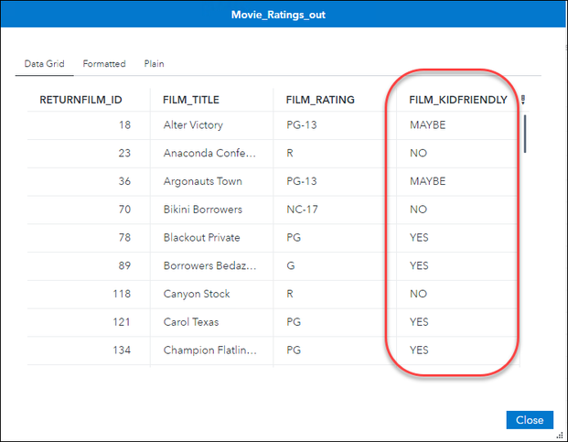
Task: Open the Formatted tab
Action: pos(104,64)
